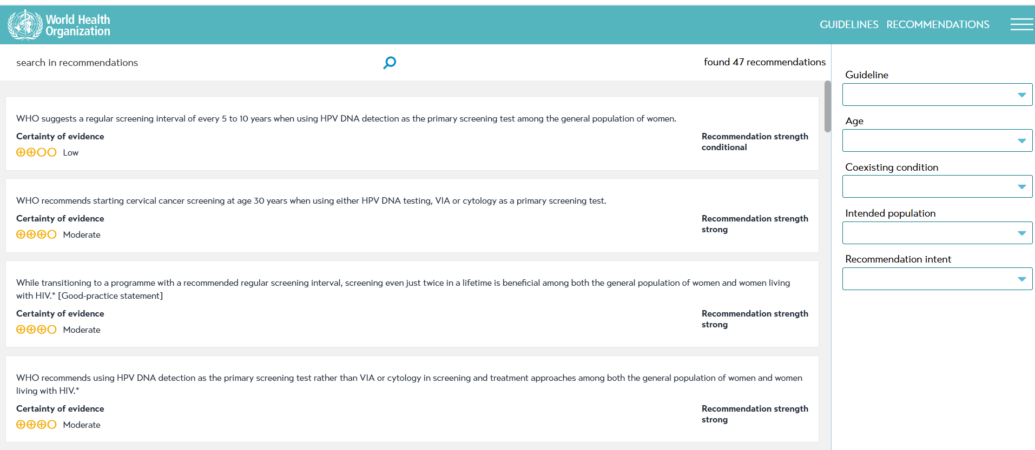Open the Good-practice statement recommendation
Viewport: 1035px width, 450px height.
(x=403, y=289)
